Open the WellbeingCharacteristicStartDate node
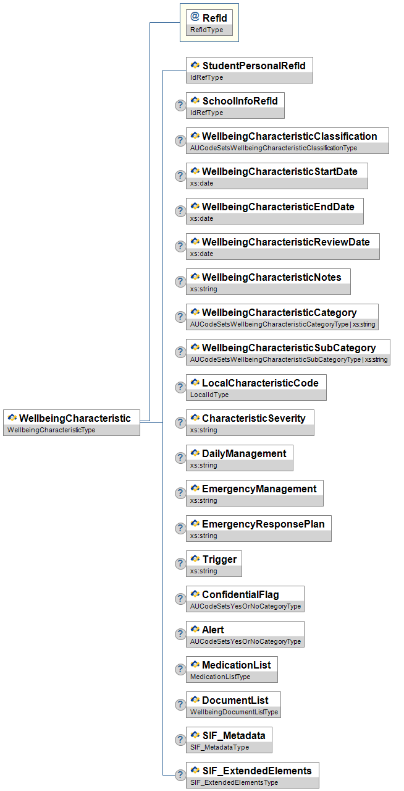The width and height of the screenshot is (404, 791). coord(279,171)
